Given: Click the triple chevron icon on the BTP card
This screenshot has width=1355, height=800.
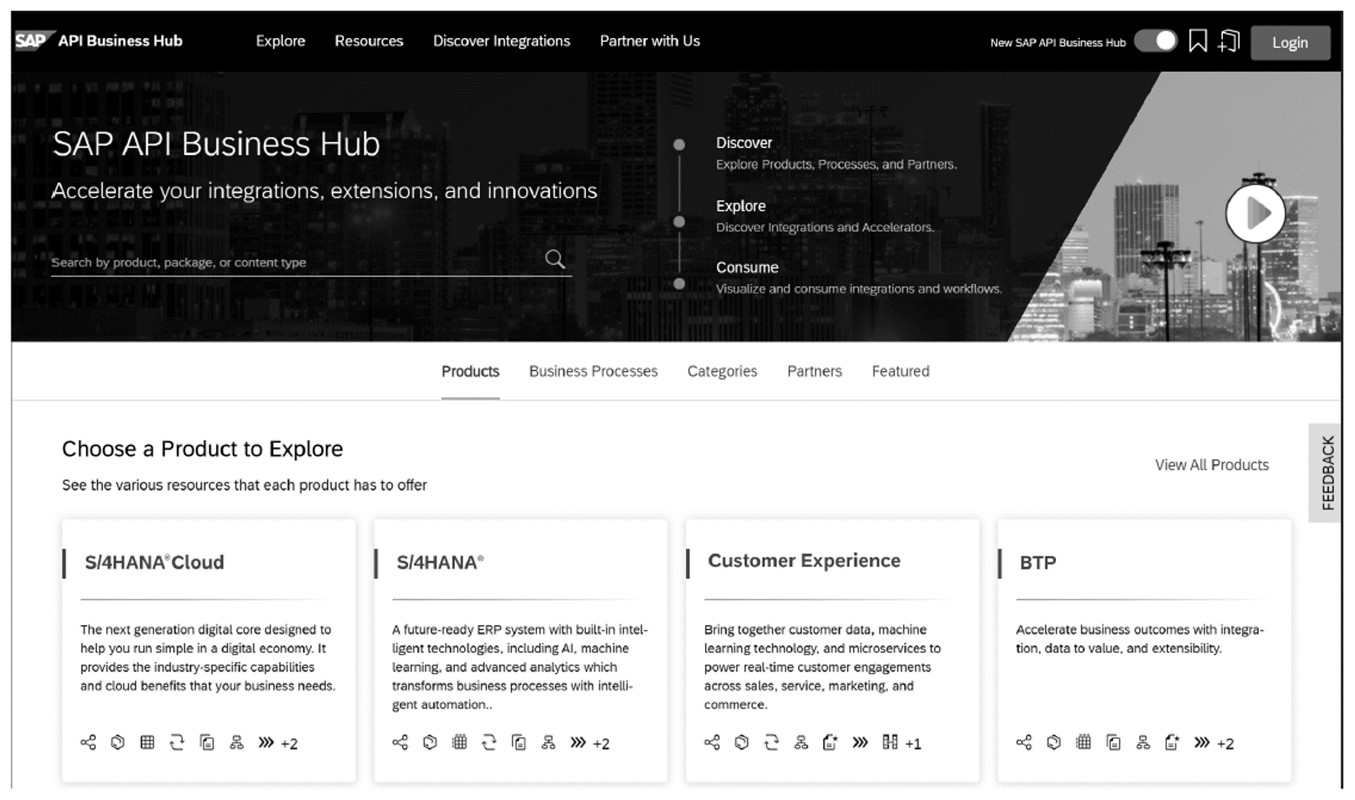Looking at the screenshot, I should tap(1202, 742).
